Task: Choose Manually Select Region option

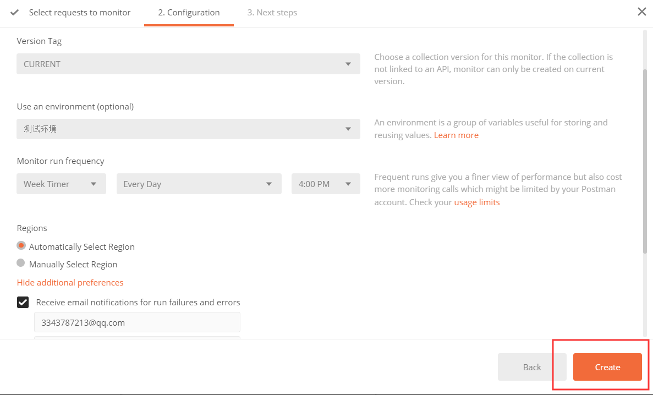Action: coord(21,264)
